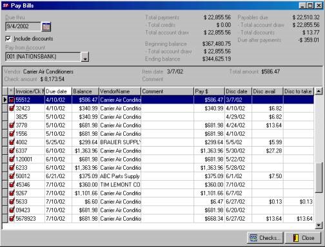Uncheck the Include discounts checkbox

coord(8,39)
